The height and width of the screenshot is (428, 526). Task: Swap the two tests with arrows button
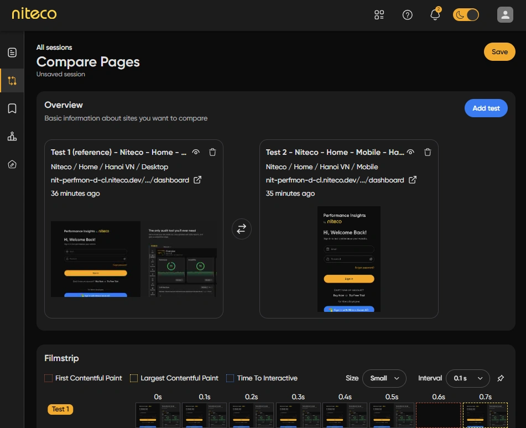(x=242, y=229)
